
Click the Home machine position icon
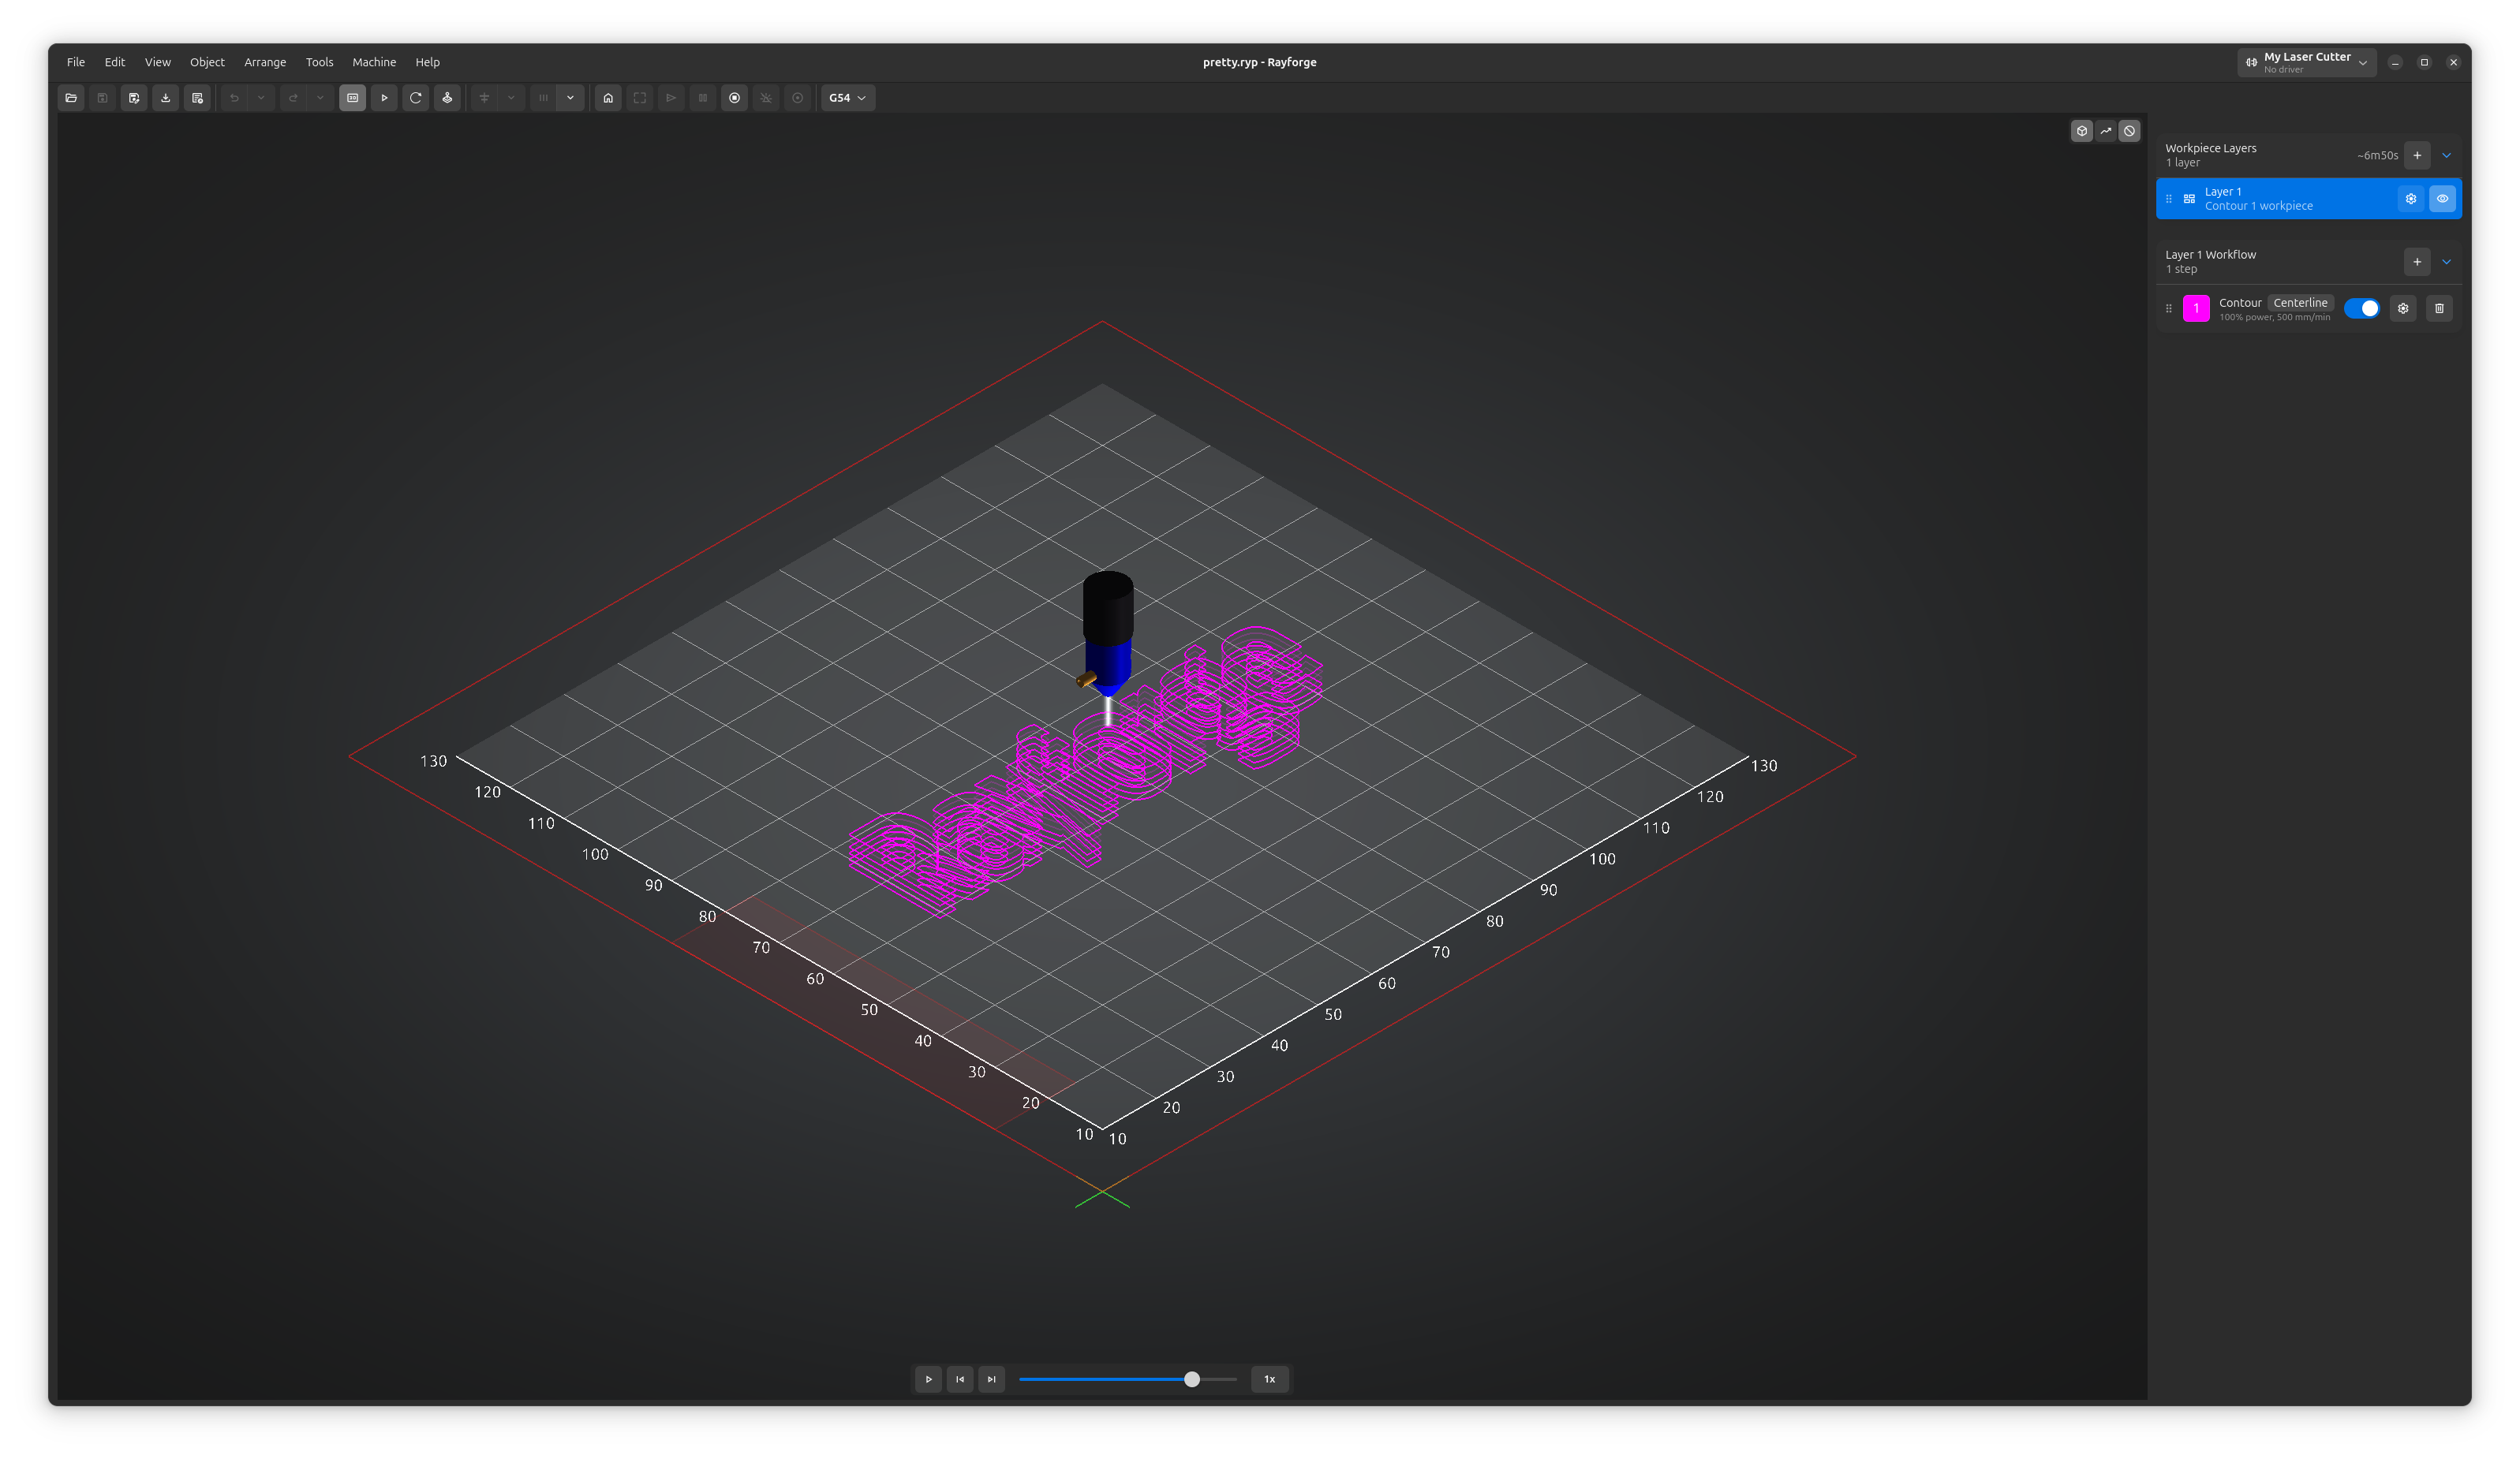tap(608, 98)
